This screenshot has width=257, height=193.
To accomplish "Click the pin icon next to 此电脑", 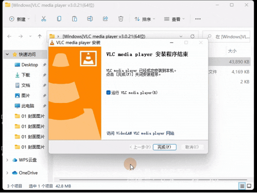I will tap(45, 106).
